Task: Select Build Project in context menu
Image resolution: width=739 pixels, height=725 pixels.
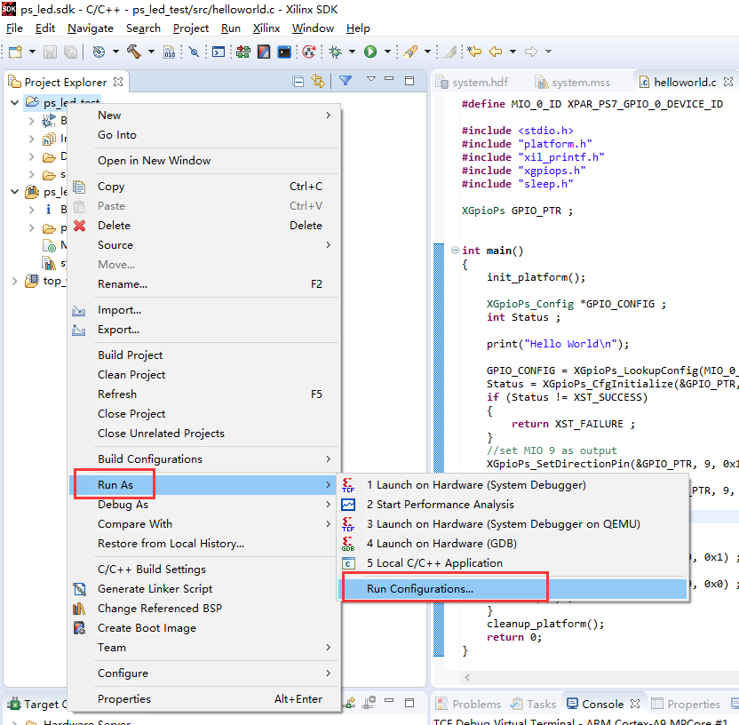Action: tap(203, 355)
